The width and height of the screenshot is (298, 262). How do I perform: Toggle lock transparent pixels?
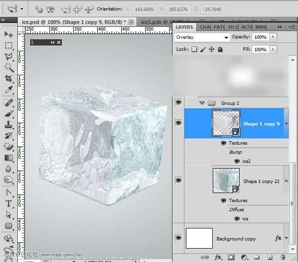(x=194, y=49)
